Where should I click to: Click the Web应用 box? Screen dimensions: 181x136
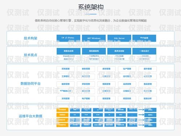pyautogui.click(x=144, y=38)
